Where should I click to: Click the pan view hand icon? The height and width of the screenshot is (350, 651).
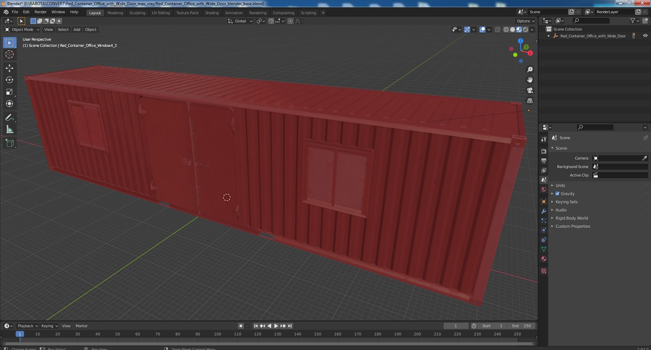530,80
